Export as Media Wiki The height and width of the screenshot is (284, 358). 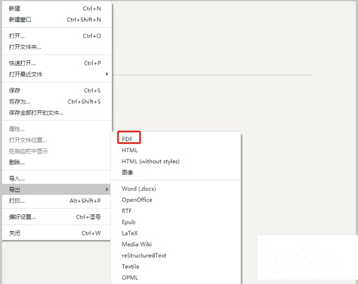click(176, 244)
